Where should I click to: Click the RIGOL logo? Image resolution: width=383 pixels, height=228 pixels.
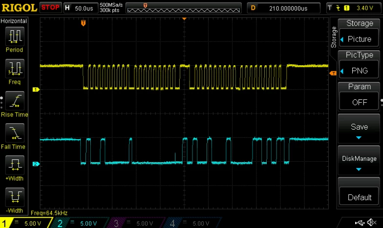pos(20,8)
